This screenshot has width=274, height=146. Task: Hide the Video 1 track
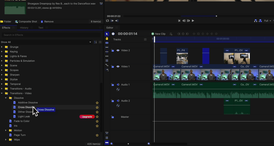pos(118,66)
